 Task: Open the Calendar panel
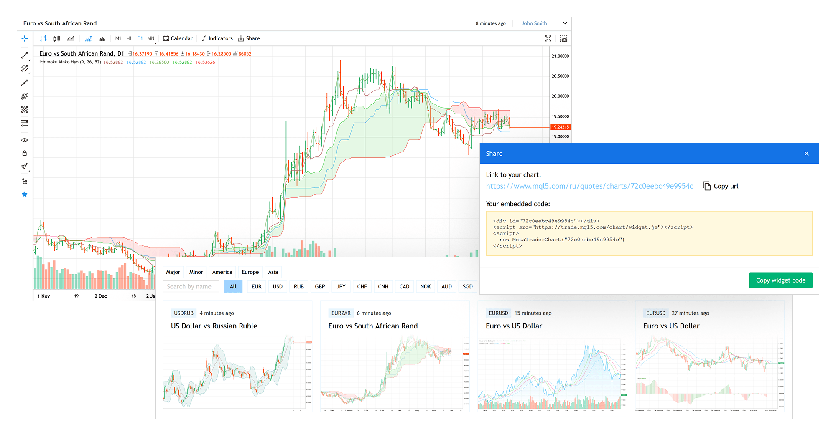pos(178,38)
